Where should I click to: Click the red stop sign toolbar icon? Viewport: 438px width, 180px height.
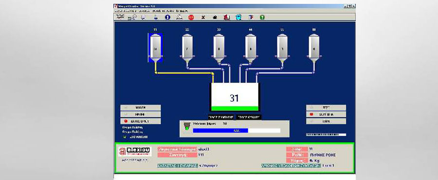(191, 17)
